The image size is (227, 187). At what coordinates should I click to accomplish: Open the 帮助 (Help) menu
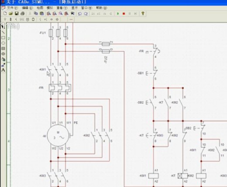[x=101, y=8]
